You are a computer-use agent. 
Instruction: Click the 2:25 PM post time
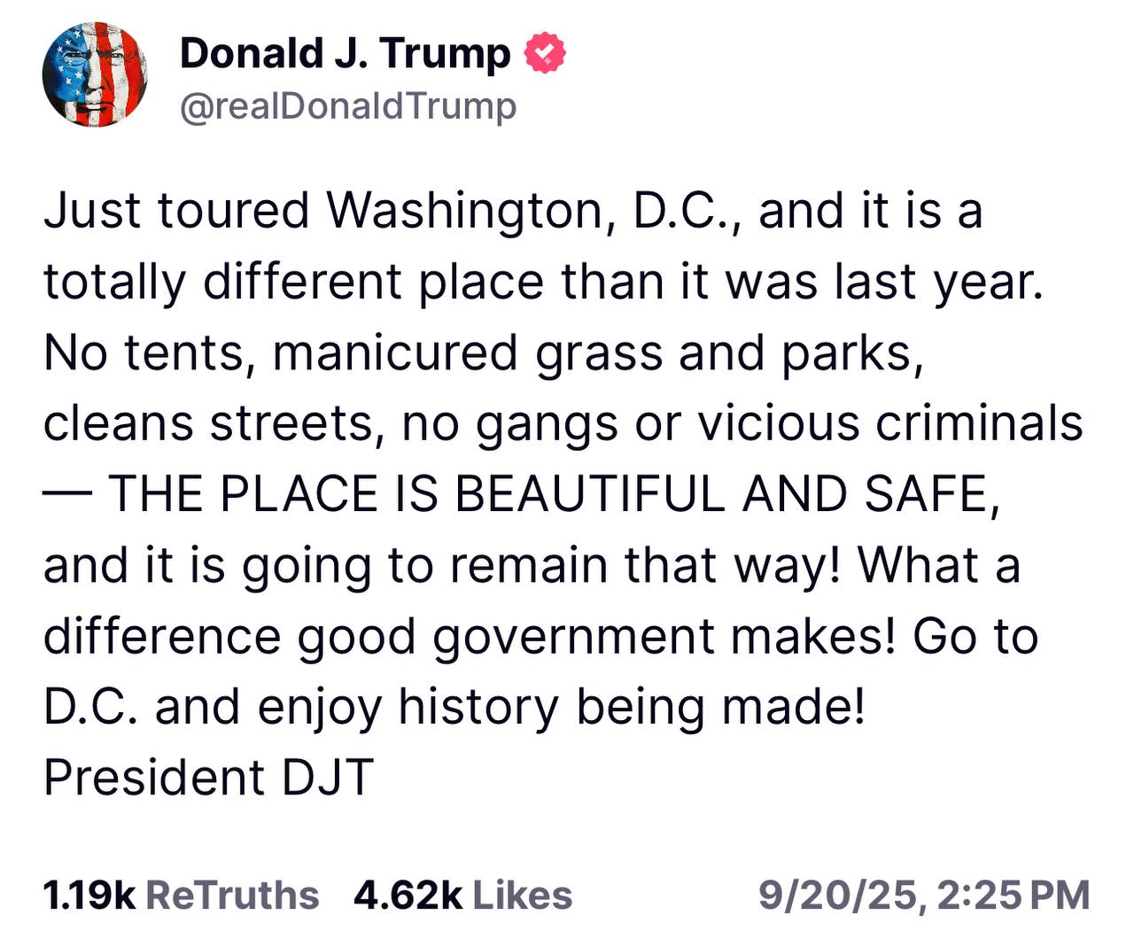(1013, 895)
